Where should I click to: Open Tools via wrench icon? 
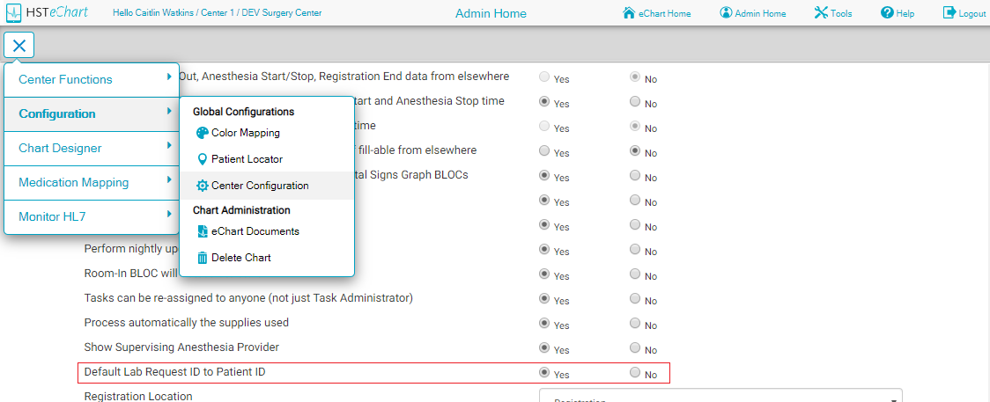click(x=821, y=13)
